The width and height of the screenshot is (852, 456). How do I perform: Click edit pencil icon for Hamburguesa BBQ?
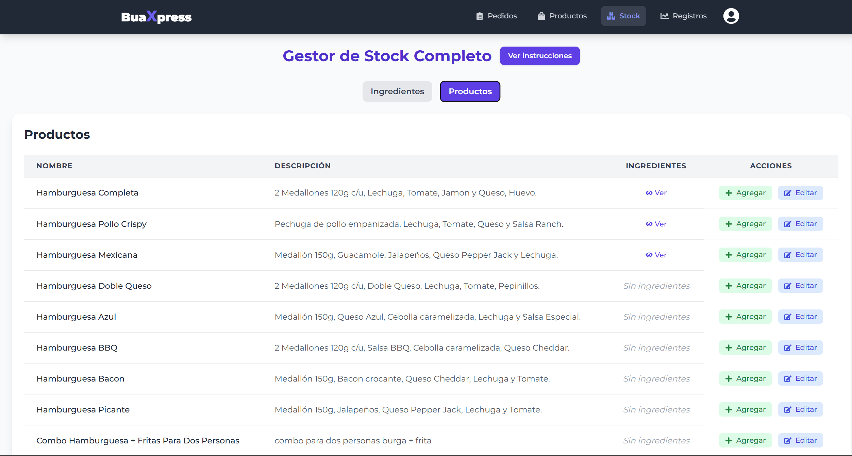click(x=787, y=348)
